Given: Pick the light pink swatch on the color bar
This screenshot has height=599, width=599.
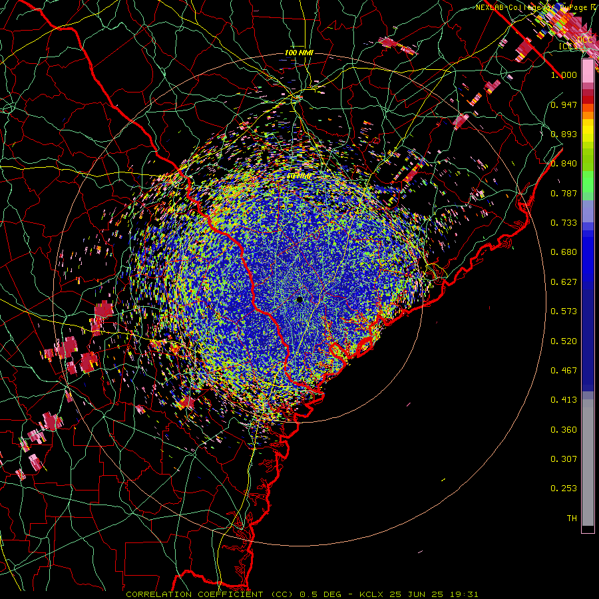Looking at the screenshot, I should pyautogui.click(x=588, y=71).
